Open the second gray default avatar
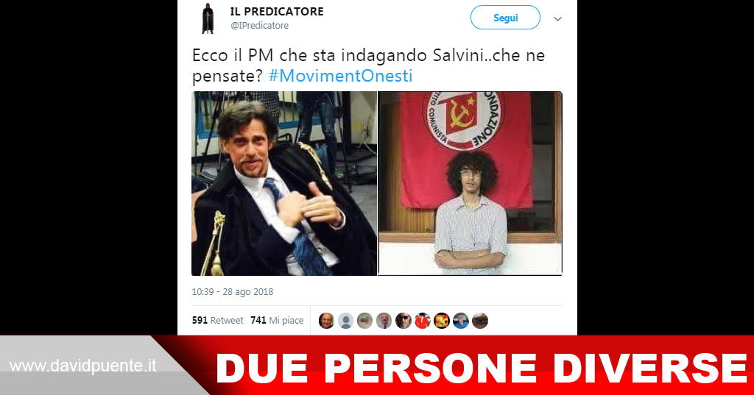This screenshot has width=754, height=395. [x=346, y=321]
